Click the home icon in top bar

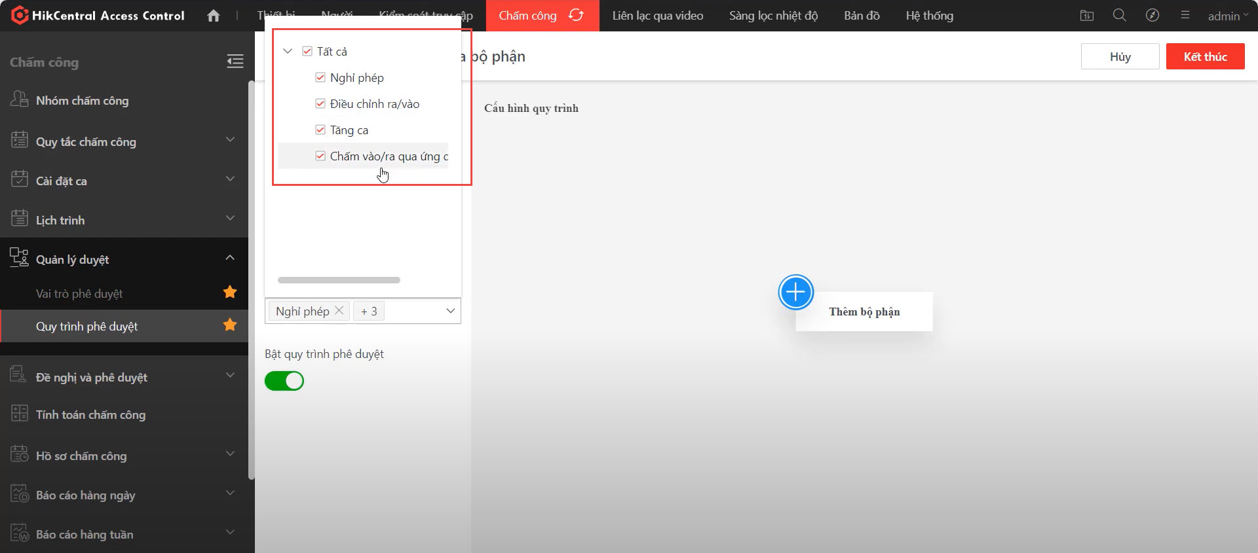213,16
